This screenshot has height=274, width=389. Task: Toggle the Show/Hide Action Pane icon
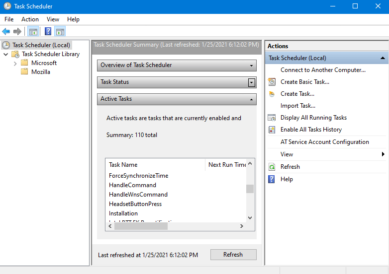tap(60, 32)
